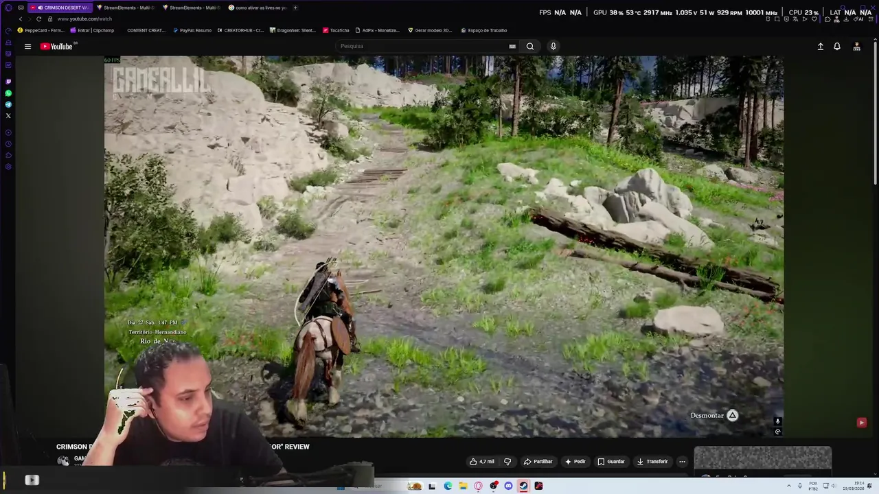This screenshot has width=879, height=494.
Task: Switch to second StreamElements tab
Action: point(192,8)
